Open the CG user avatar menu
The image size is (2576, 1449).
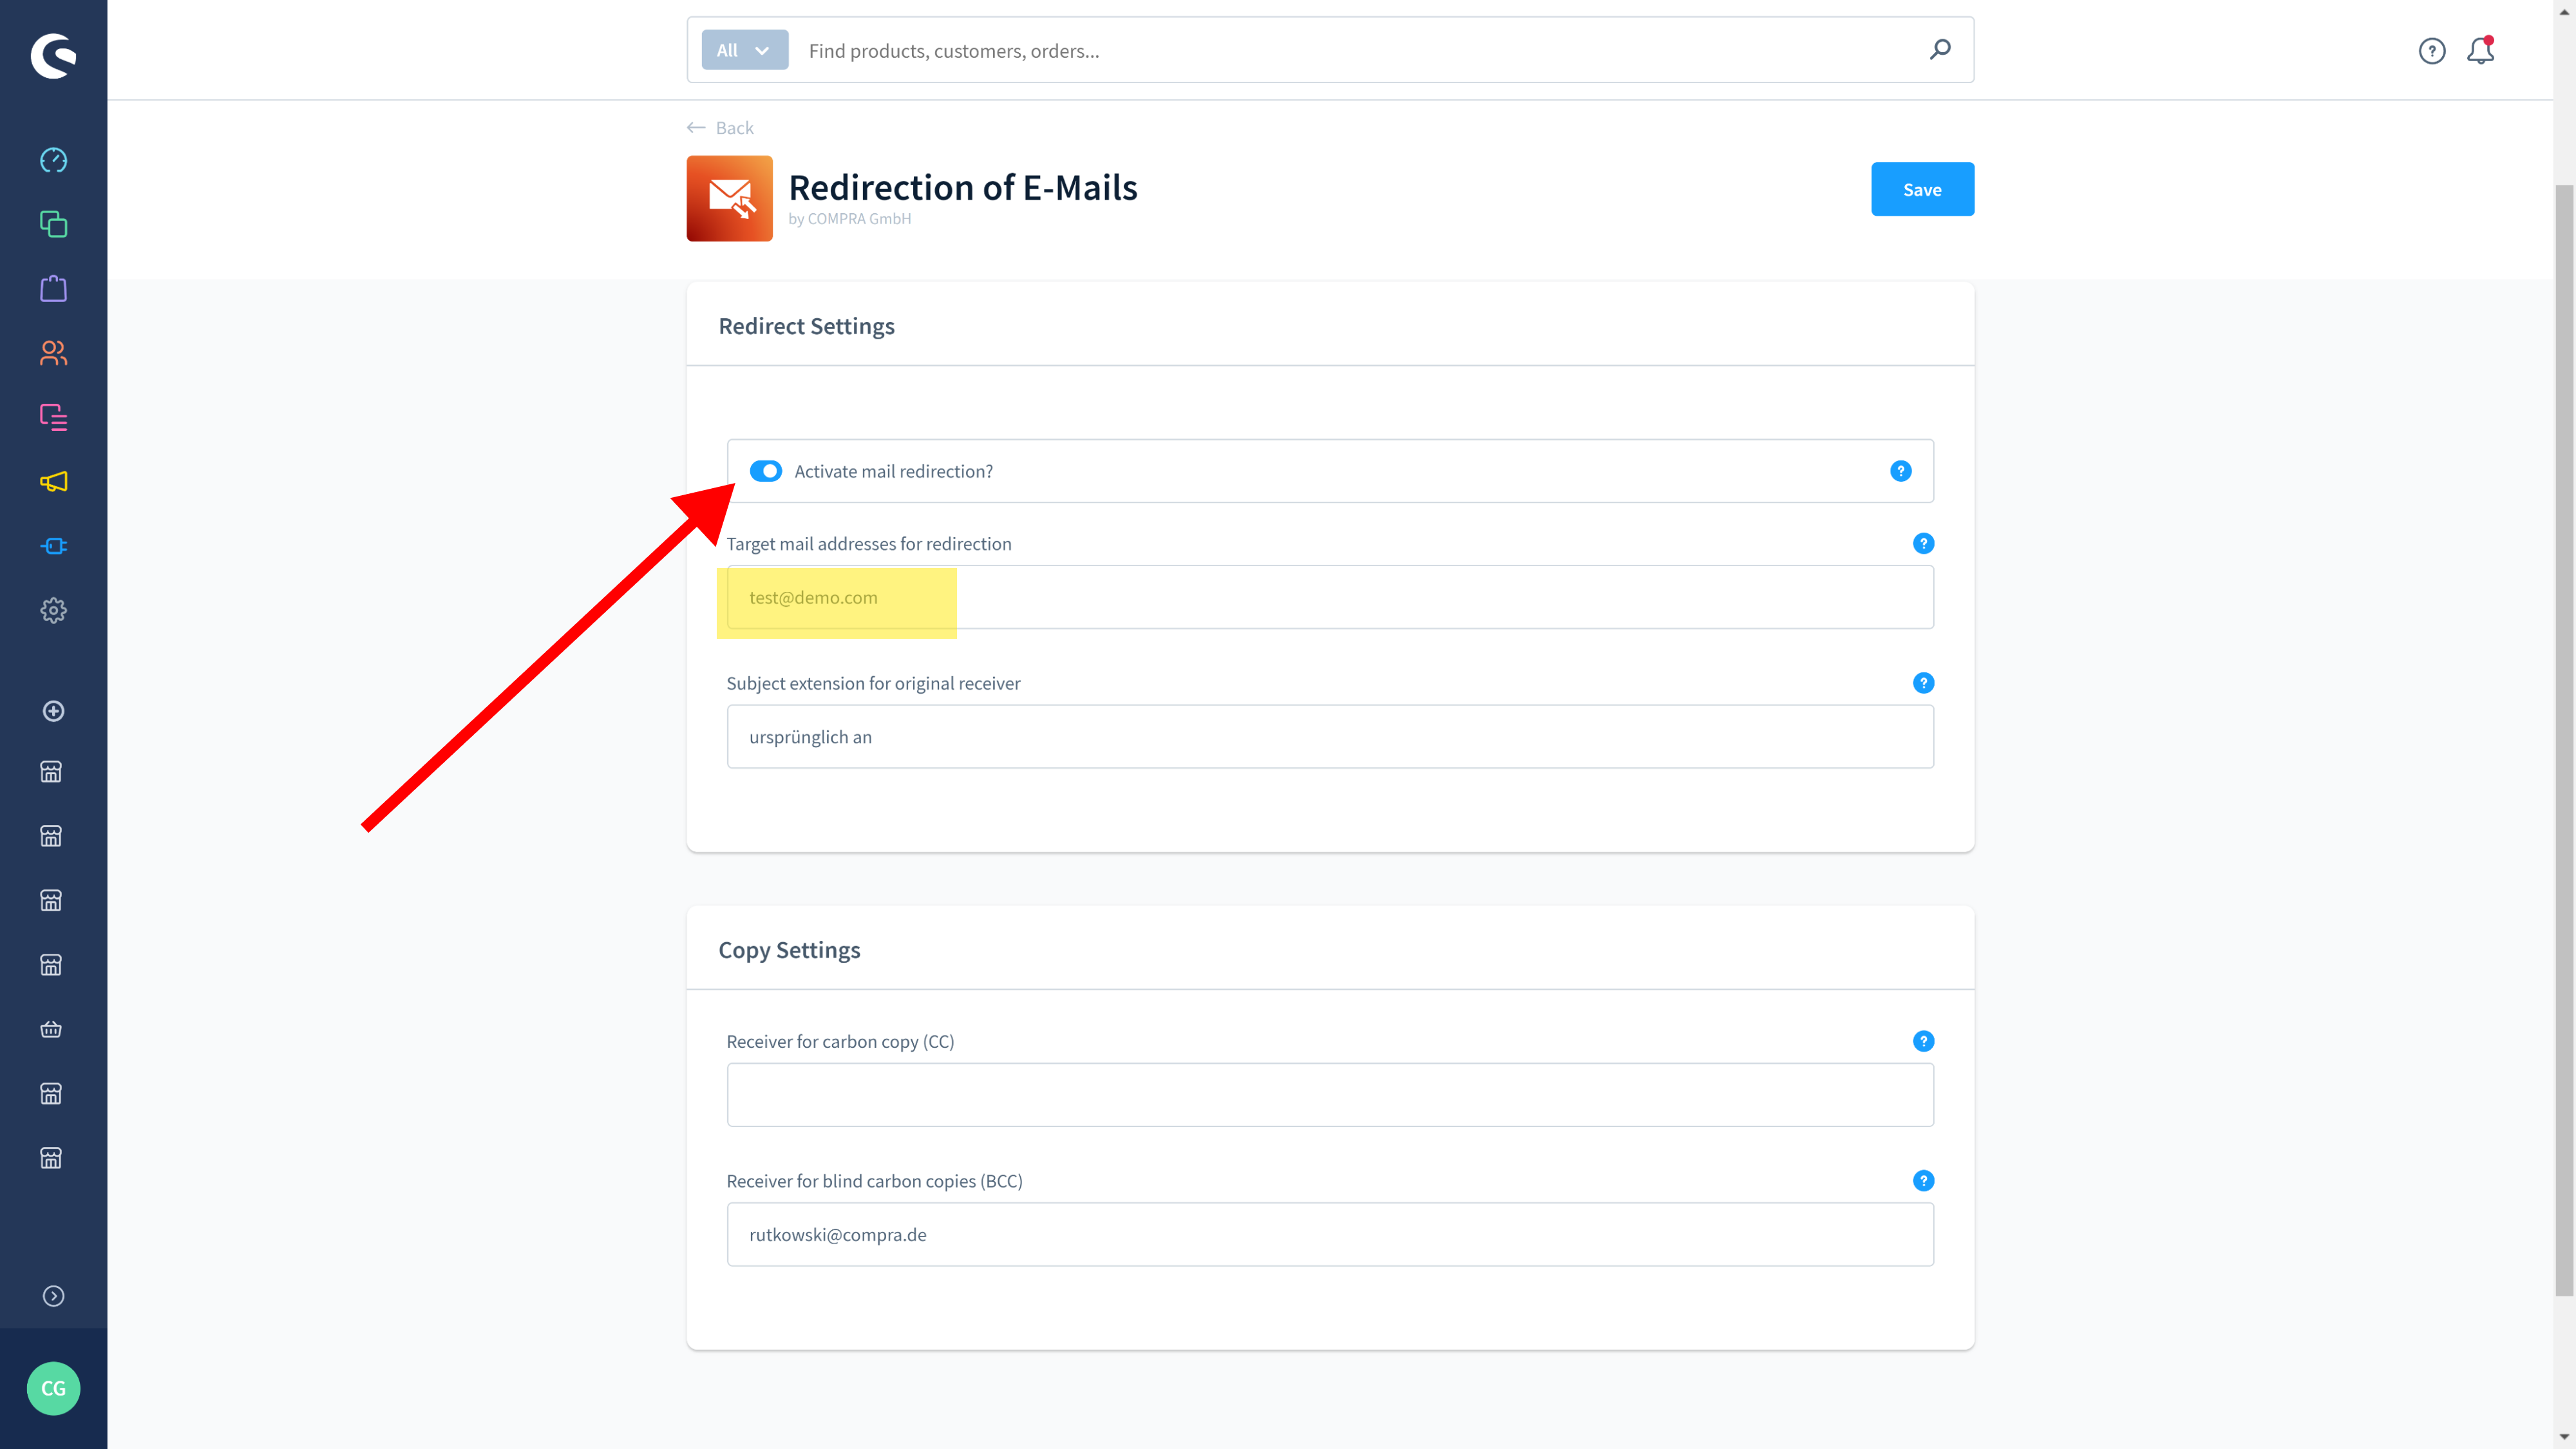tap(53, 1388)
